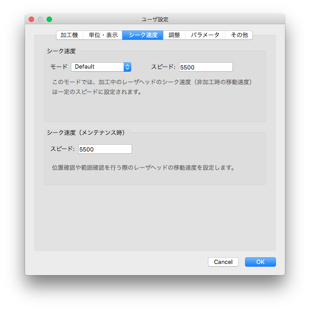Viewport: 310px width, 311px height.
Task: Click the description text starting with このモードでは
Action: tap(152, 87)
